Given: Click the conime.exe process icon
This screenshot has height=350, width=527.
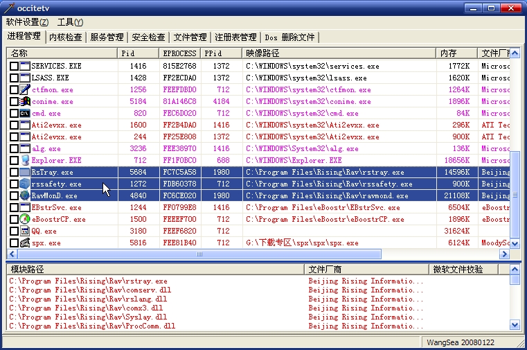Looking at the screenshot, I should [24, 101].
